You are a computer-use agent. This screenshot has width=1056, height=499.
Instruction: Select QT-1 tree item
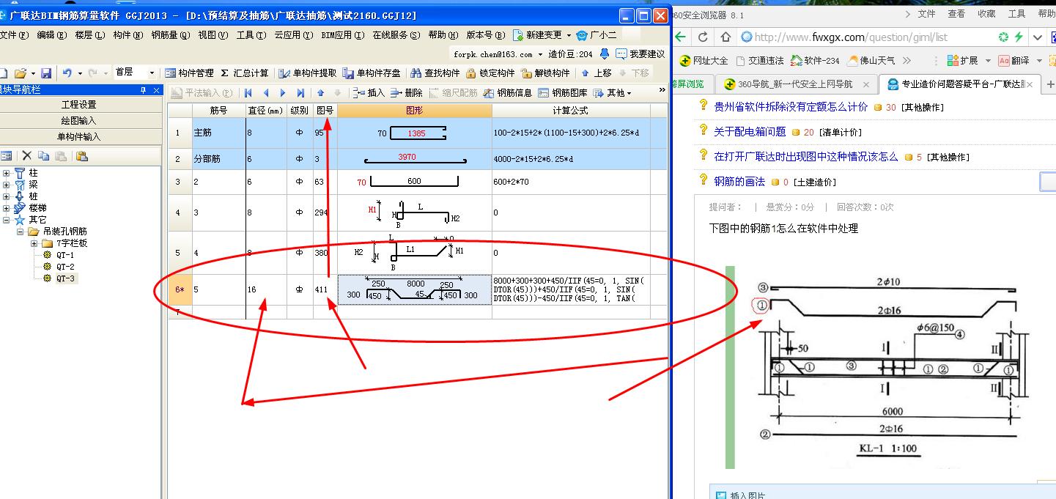65,255
